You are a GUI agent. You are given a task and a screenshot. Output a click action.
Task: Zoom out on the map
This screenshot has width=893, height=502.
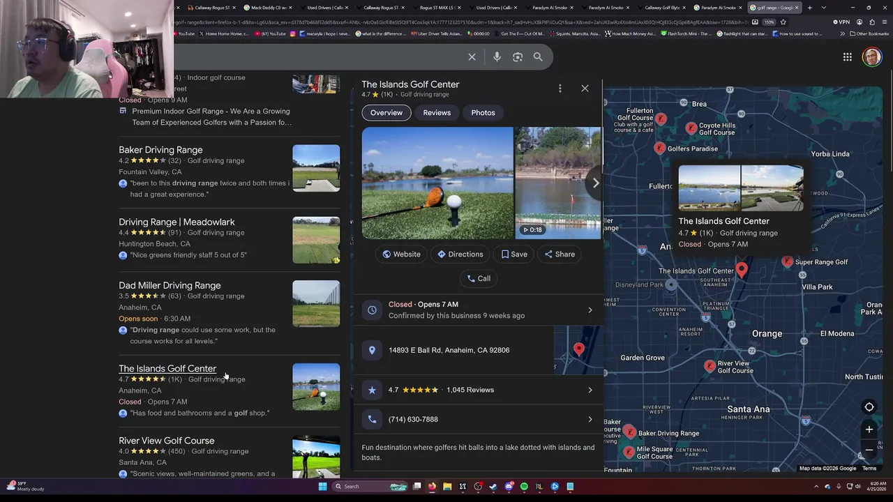click(869, 450)
